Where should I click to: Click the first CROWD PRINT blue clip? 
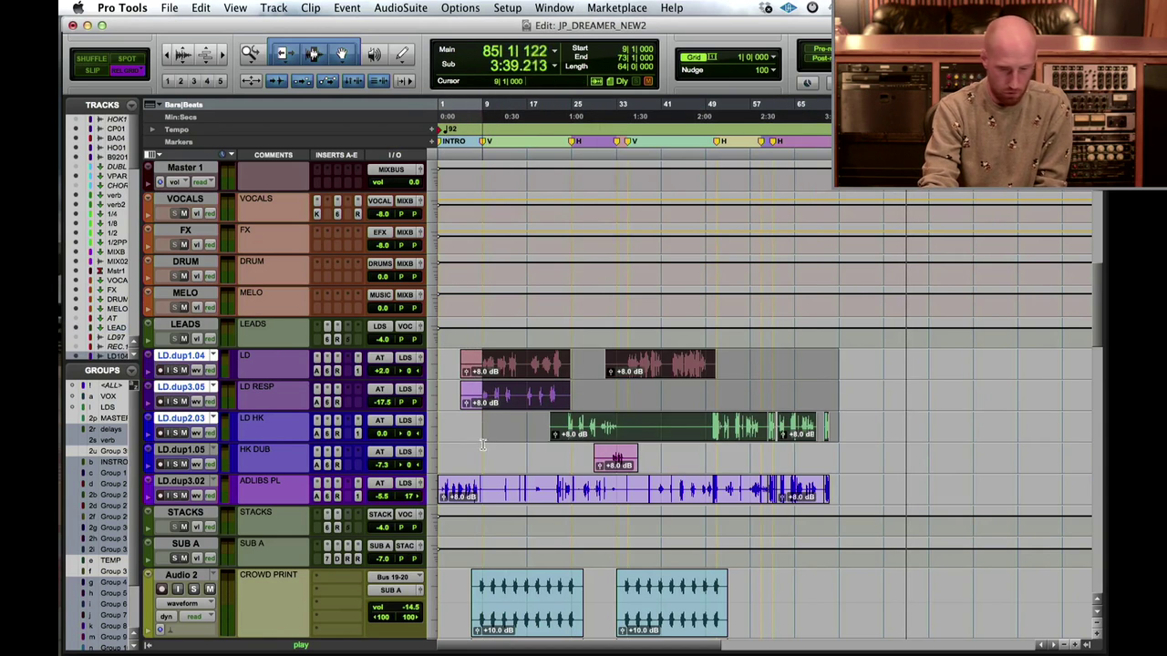pos(527,602)
